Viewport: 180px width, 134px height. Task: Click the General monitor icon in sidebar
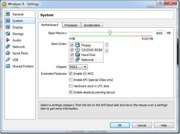click(8, 14)
